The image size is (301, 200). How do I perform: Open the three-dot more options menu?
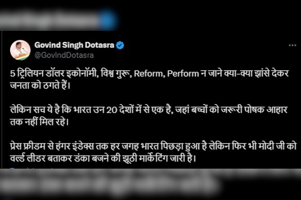click(x=292, y=45)
